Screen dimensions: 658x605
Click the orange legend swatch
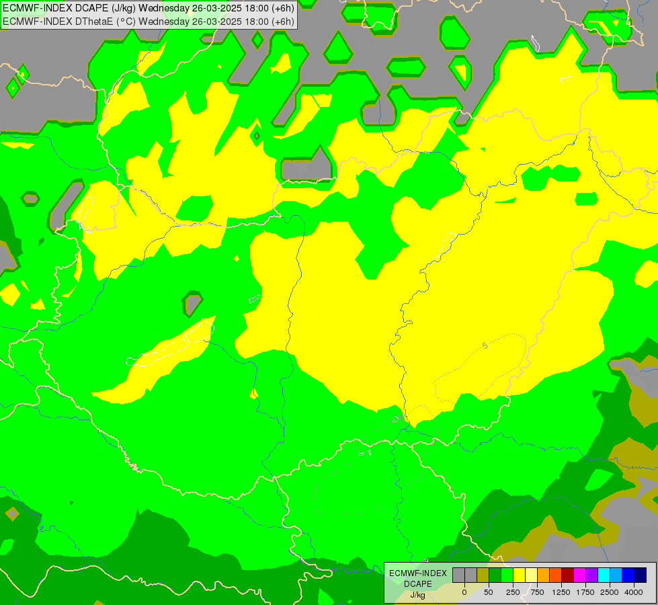pos(544,575)
